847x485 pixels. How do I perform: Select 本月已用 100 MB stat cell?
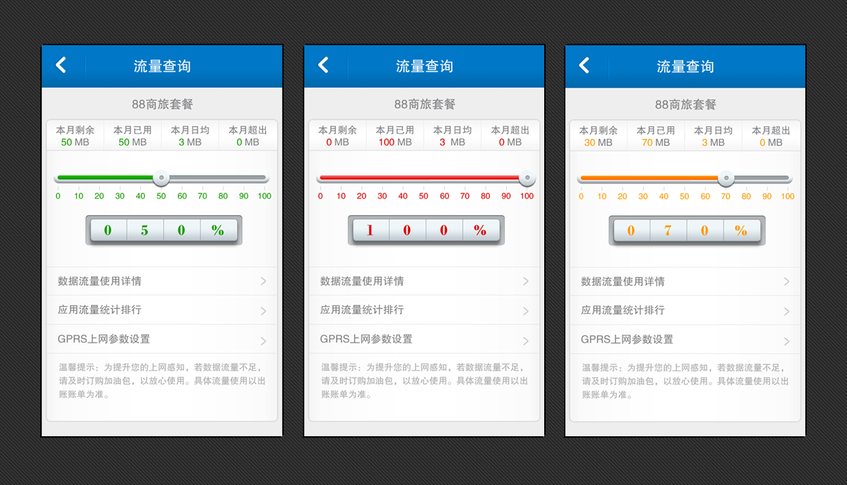(395, 136)
